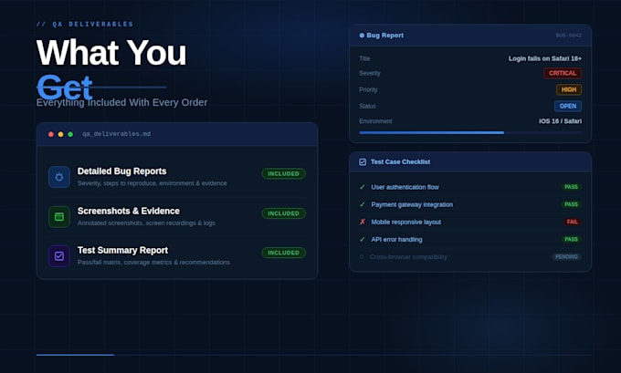Click the Test Case Checklist heading

coord(400,161)
